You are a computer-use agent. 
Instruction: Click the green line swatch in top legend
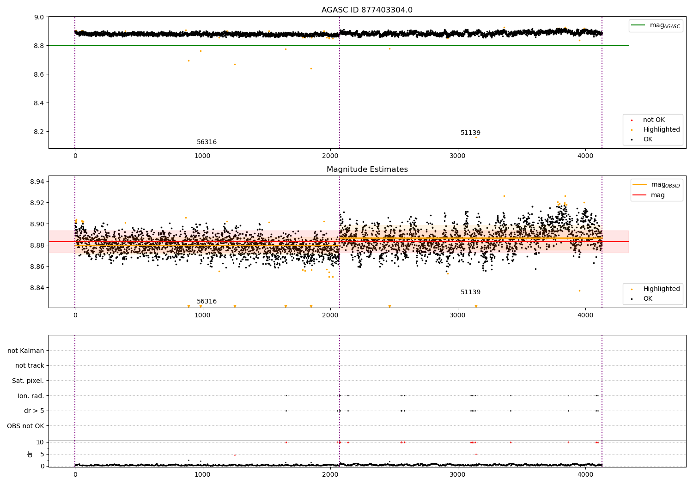point(638,25)
